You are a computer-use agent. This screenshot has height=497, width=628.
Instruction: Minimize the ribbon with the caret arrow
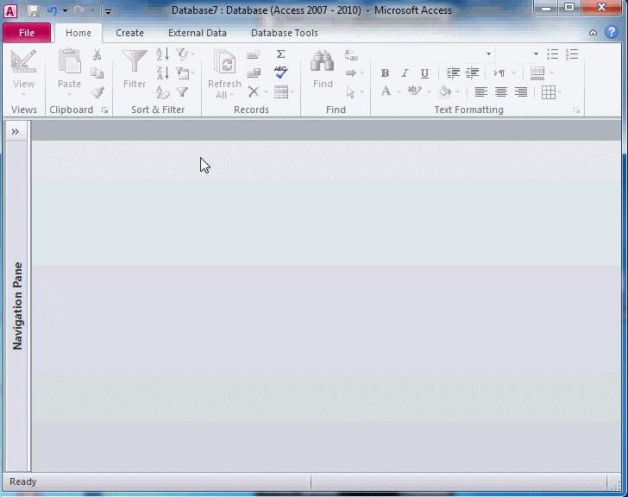point(593,33)
